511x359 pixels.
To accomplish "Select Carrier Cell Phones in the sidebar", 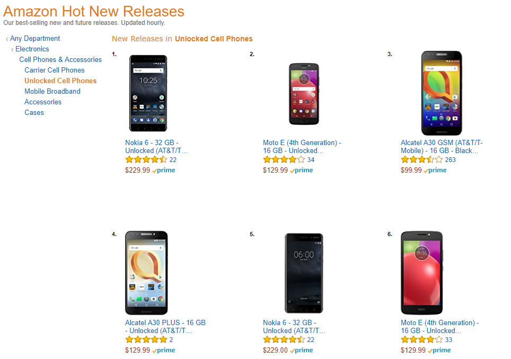I will click(x=54, y=70).
